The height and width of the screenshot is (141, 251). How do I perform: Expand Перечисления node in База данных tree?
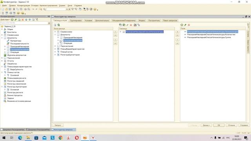pos(55,46)
